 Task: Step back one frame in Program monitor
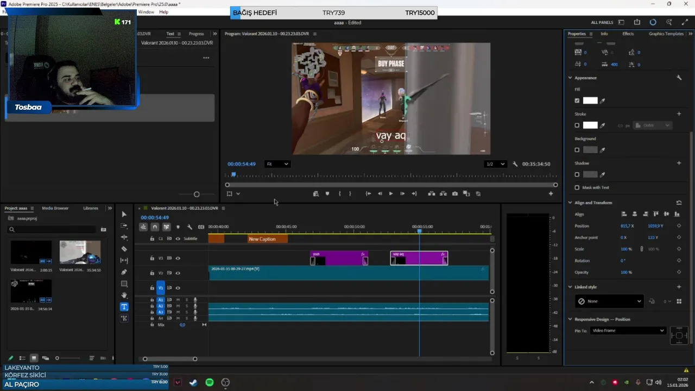(x=380, y=194)
